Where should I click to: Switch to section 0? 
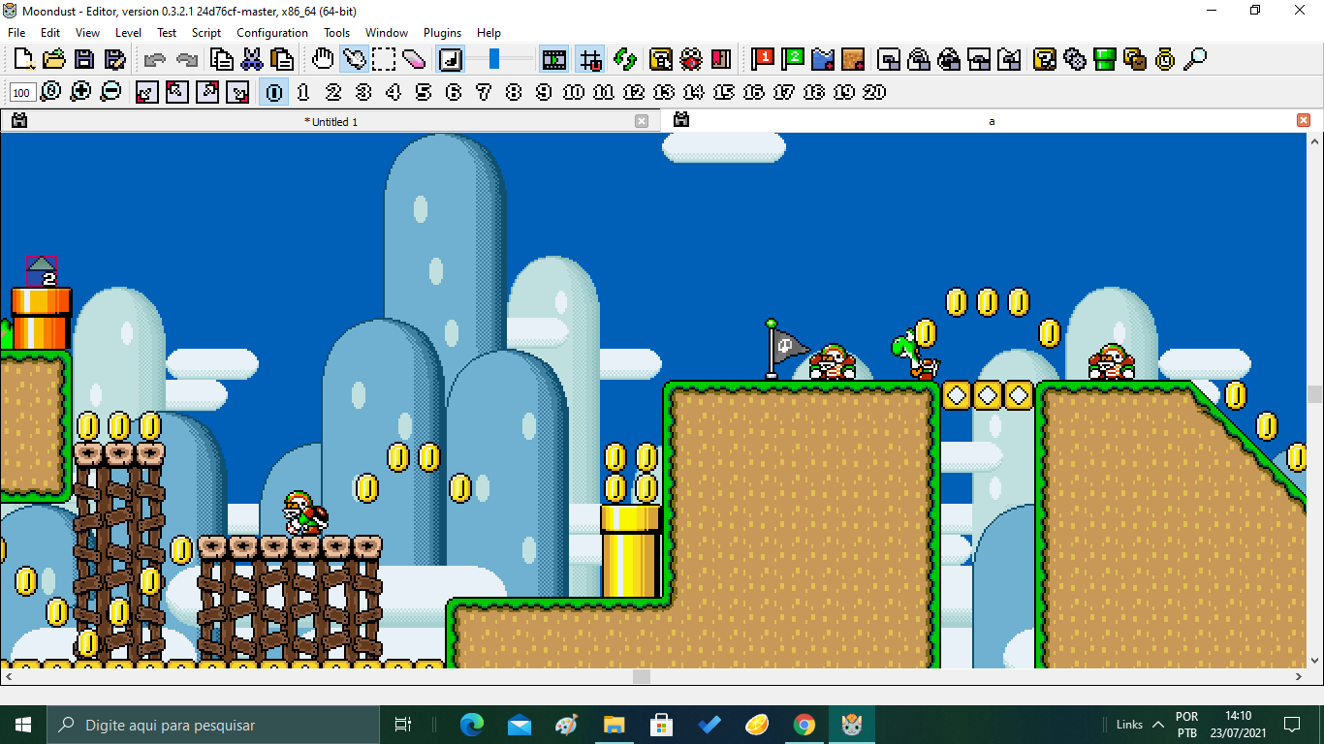pos(274,92)
